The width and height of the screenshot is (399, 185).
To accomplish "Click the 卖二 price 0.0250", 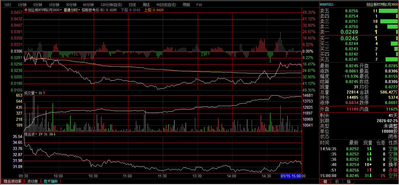I will coord(351,27).
